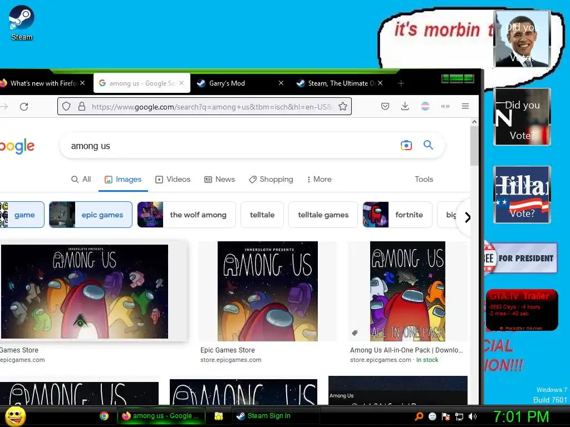Select the All search results tab

(x=81, y=180)
